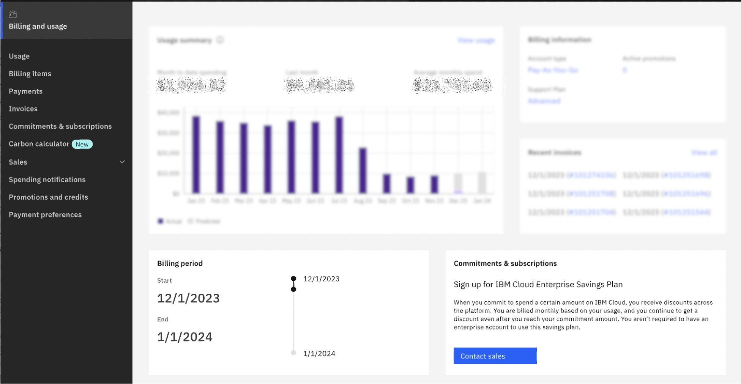
Task: Open the Carbon calculator sidebar item
Action: tap(39, 144)
